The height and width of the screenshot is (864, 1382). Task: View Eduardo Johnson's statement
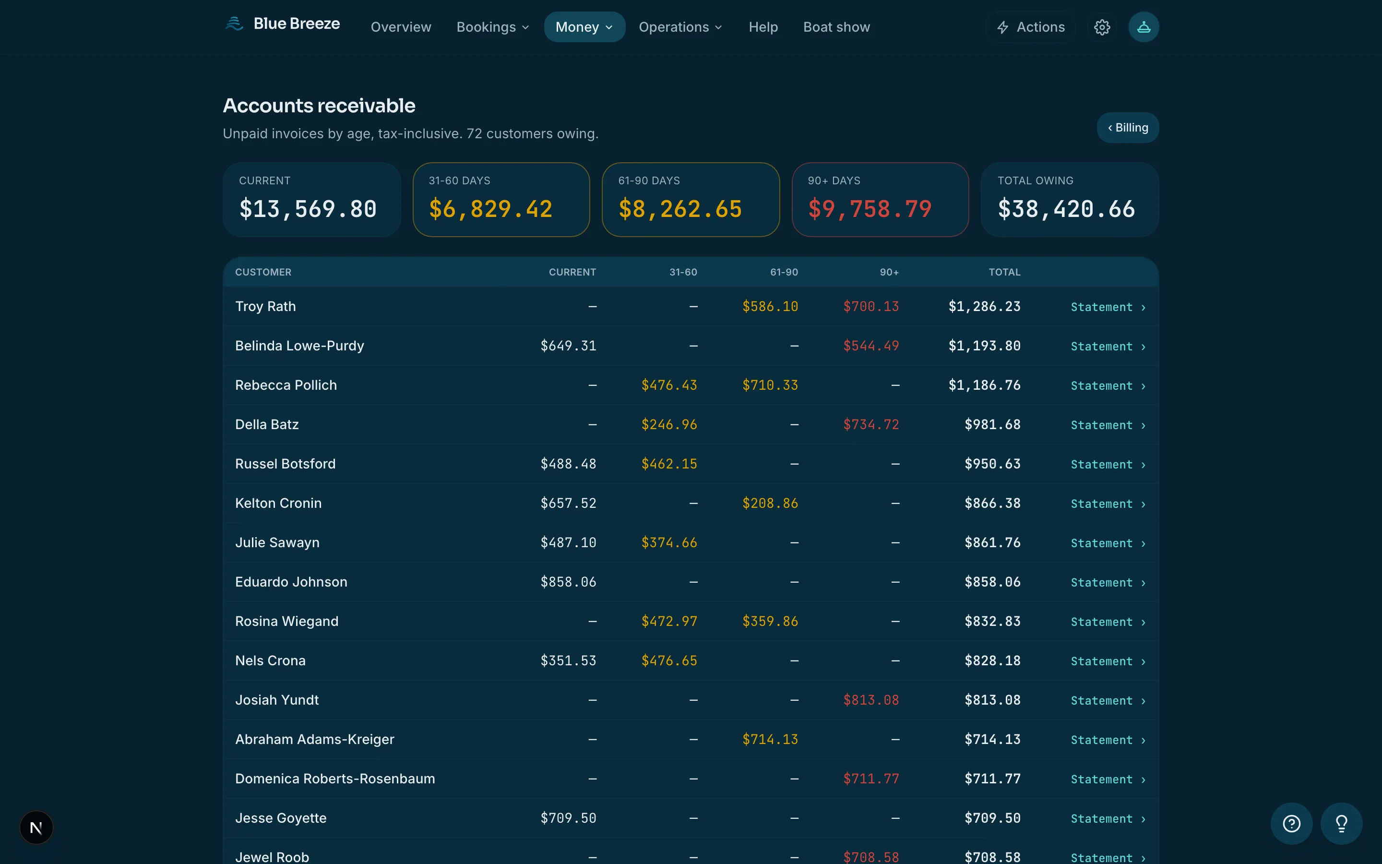click(x=1108, y=583)
